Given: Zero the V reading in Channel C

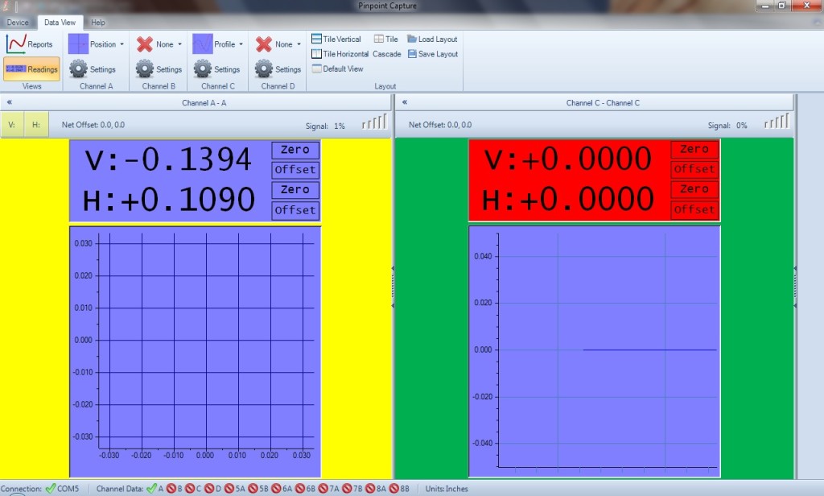Looking at the screenshot, I should [694, 150].
